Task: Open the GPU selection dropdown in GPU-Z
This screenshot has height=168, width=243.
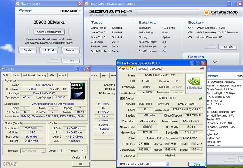Action: tap(168, 164)
